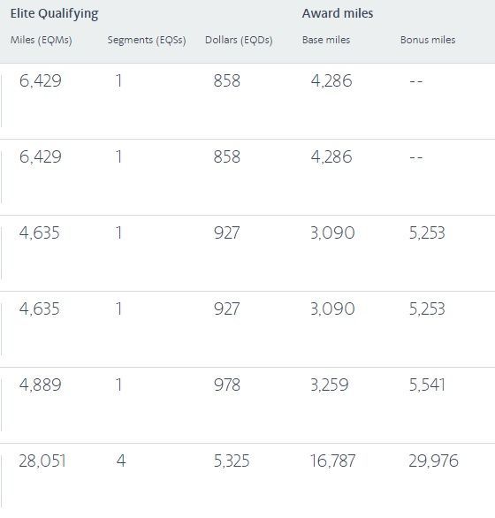
Task: Select the Segments (EQSs) column label
Action: click(147, 41)
